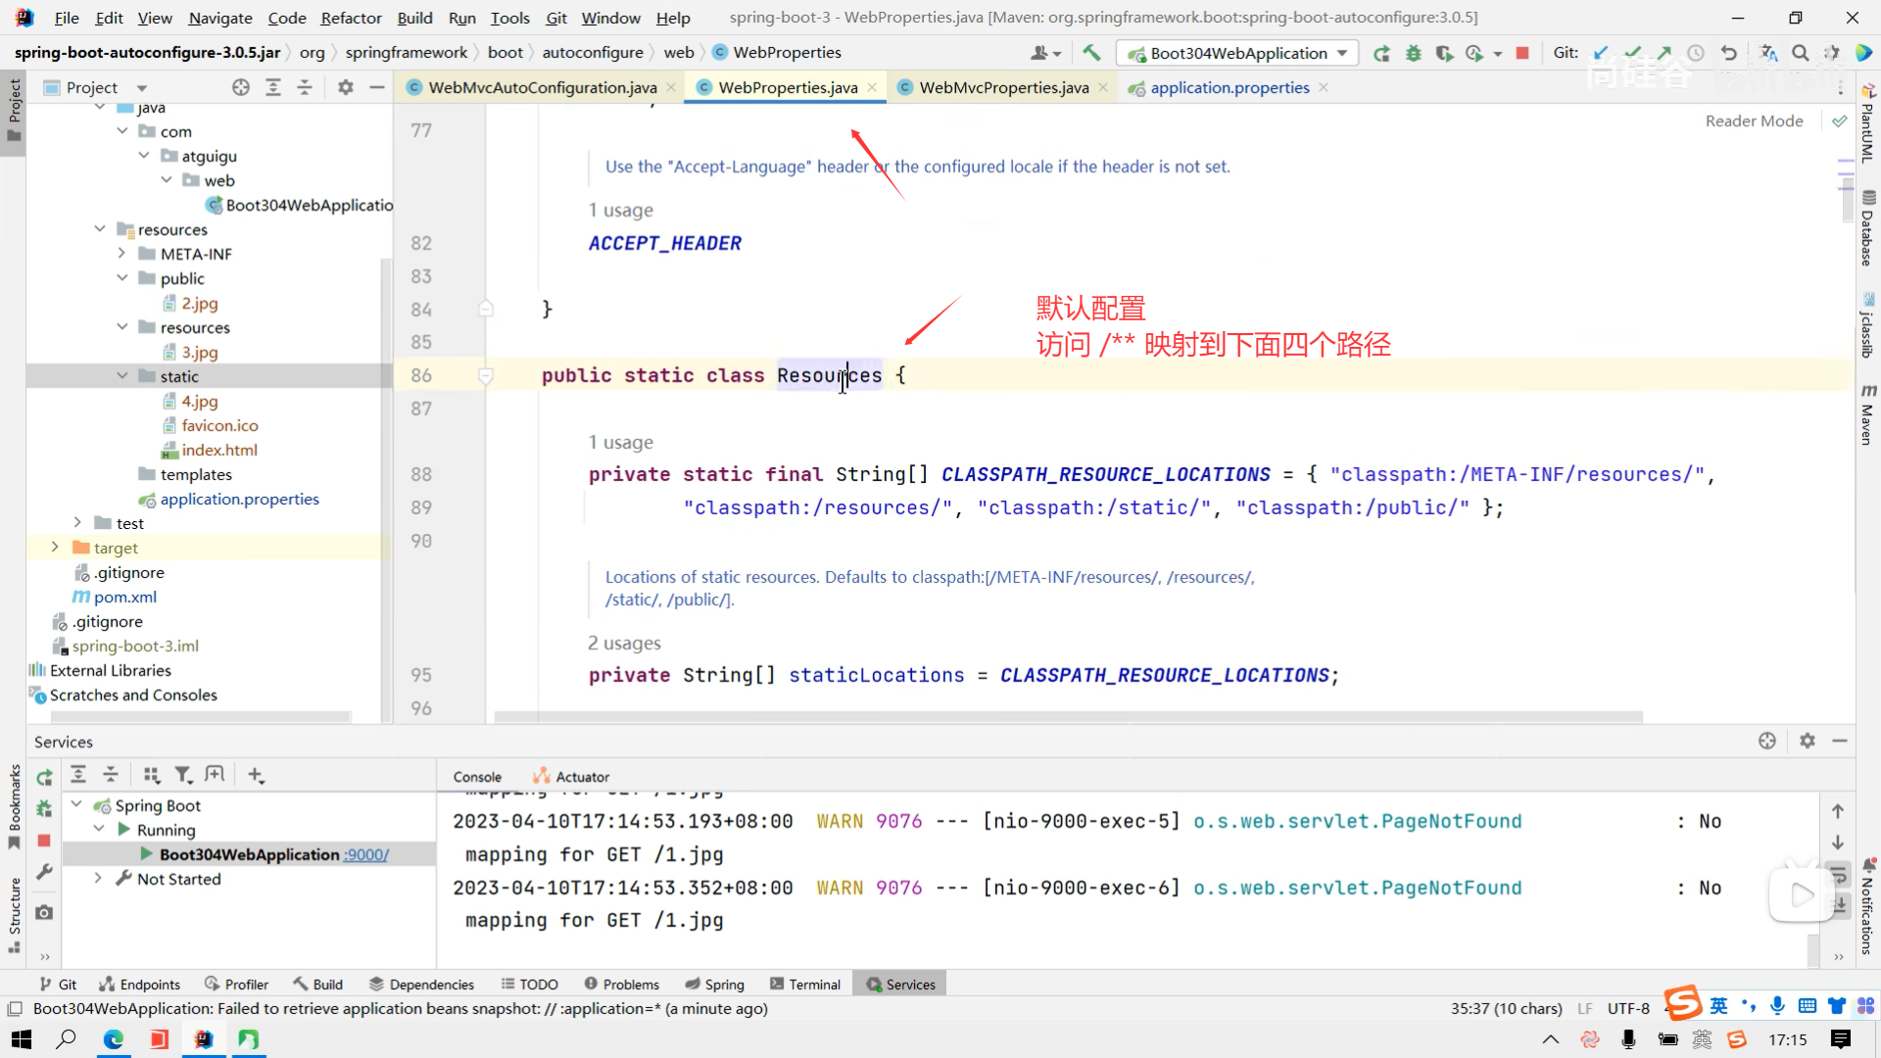
Task: Click the editor horizontal scrollbar
Action: [x=1068, y=717]
